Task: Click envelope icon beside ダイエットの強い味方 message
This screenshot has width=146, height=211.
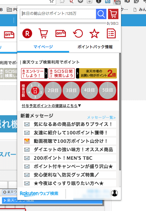Action: pyautogui.click(x=27, y=150)
